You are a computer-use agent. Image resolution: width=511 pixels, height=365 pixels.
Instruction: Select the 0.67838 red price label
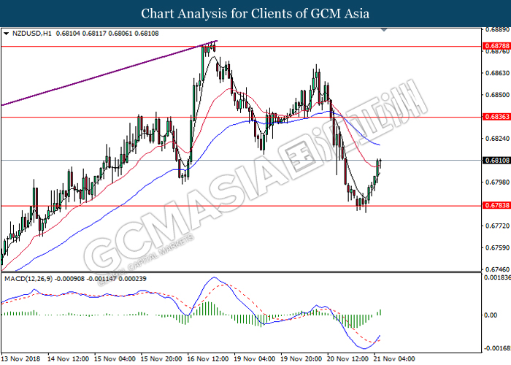coord(497,205)
